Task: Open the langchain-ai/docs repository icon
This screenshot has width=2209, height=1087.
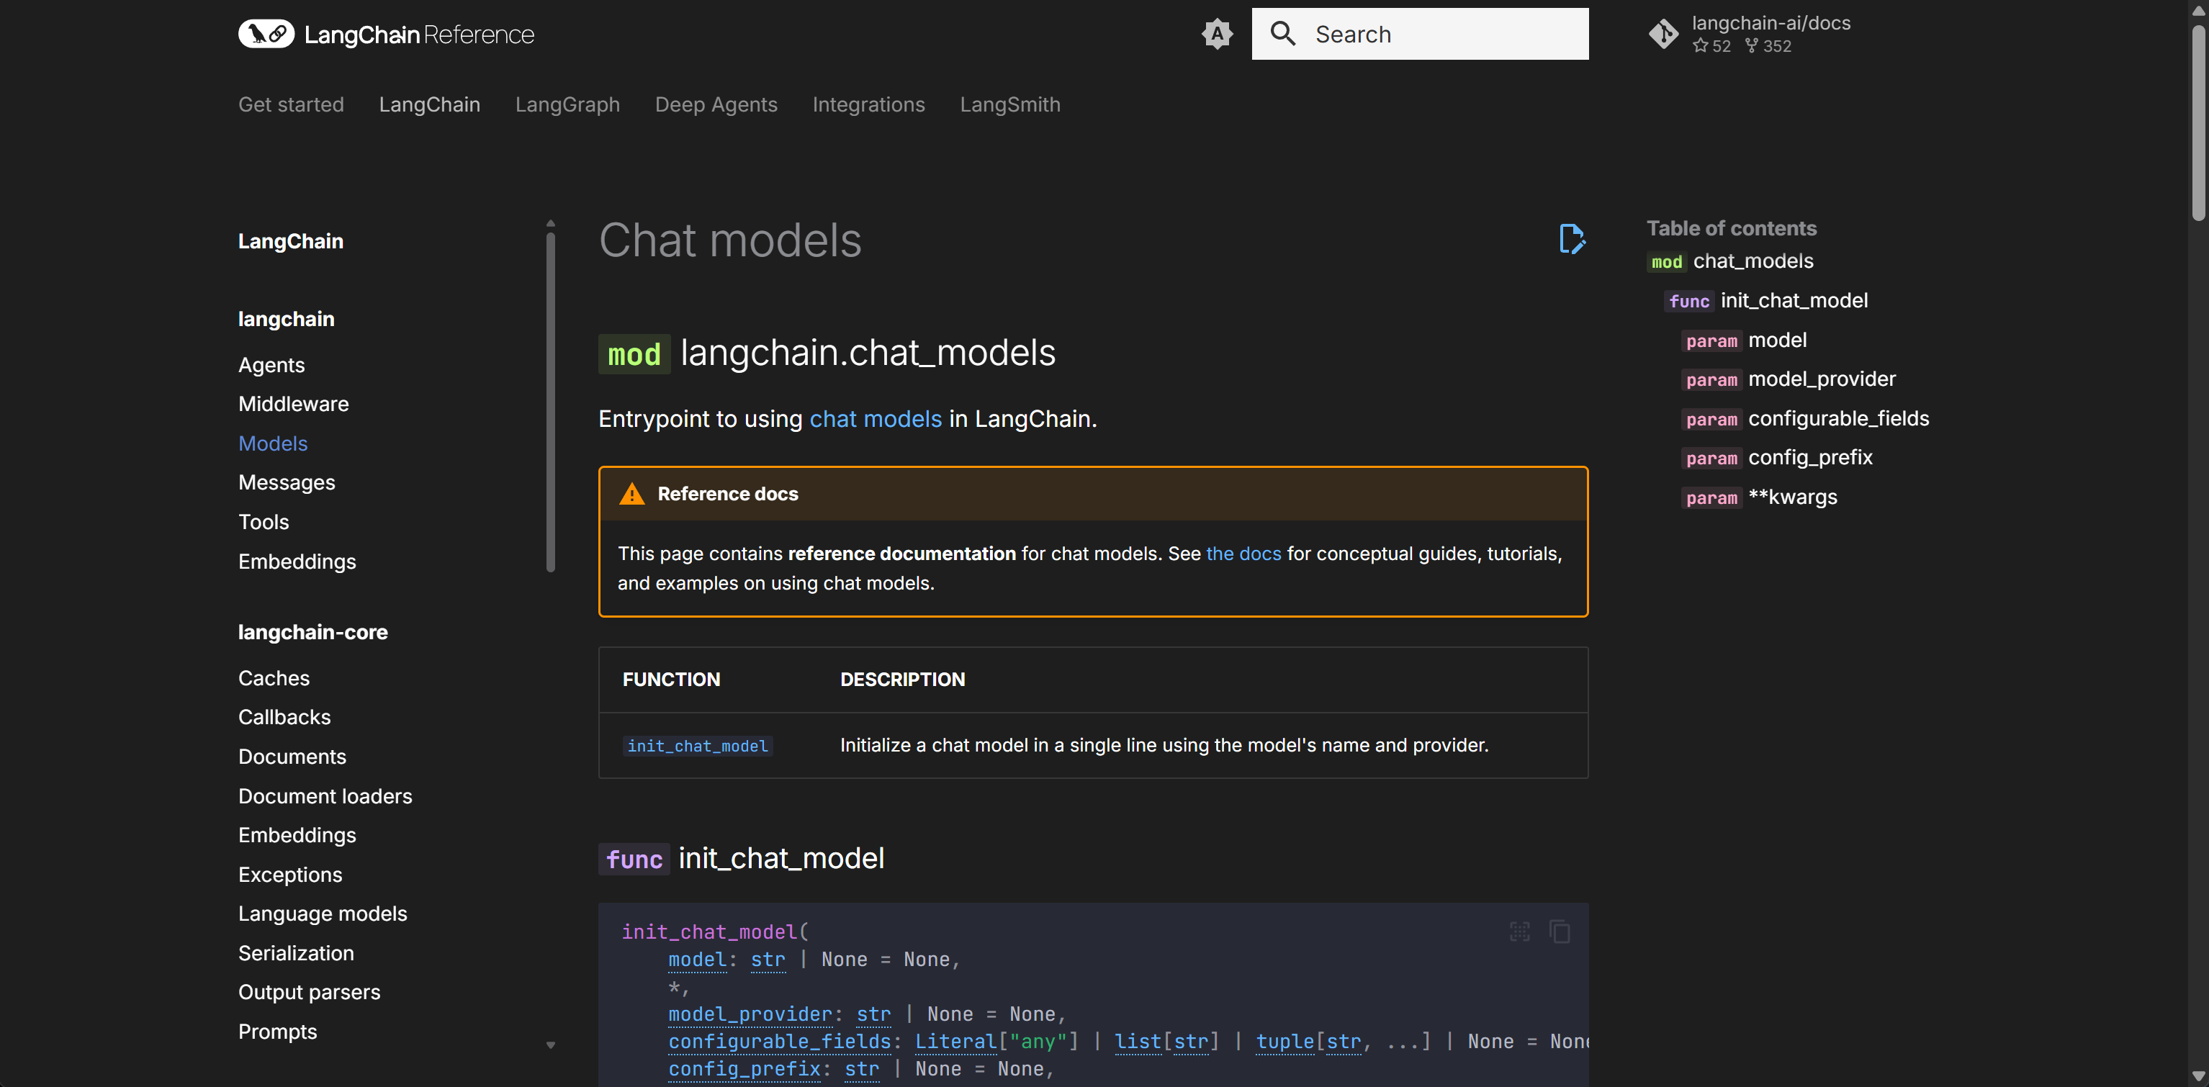Action: 1664,35
